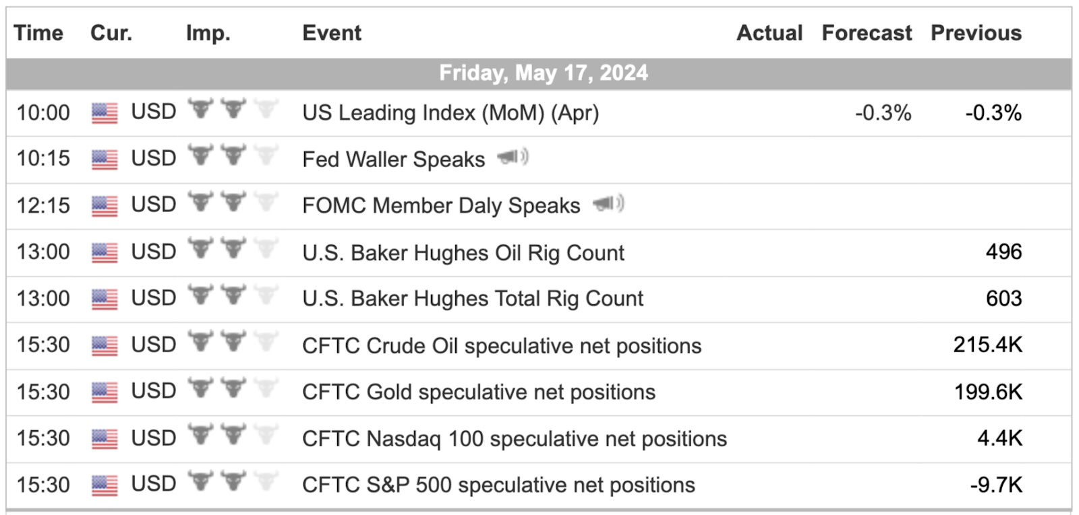
Task: Click the previous value 496 for Oil Rig Count
Action: point(1004,252)
